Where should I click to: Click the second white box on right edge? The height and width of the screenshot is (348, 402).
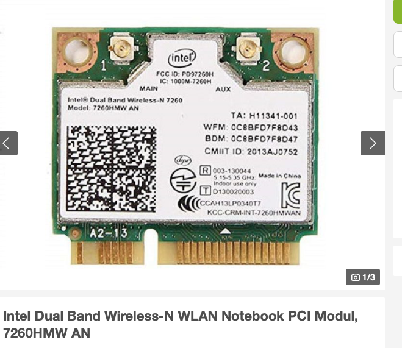tap(398, 79)
